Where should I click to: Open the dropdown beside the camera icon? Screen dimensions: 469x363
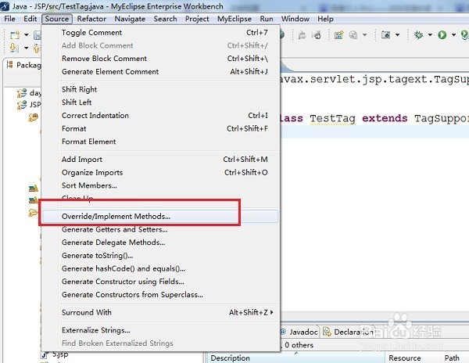[x=398, y=35]
